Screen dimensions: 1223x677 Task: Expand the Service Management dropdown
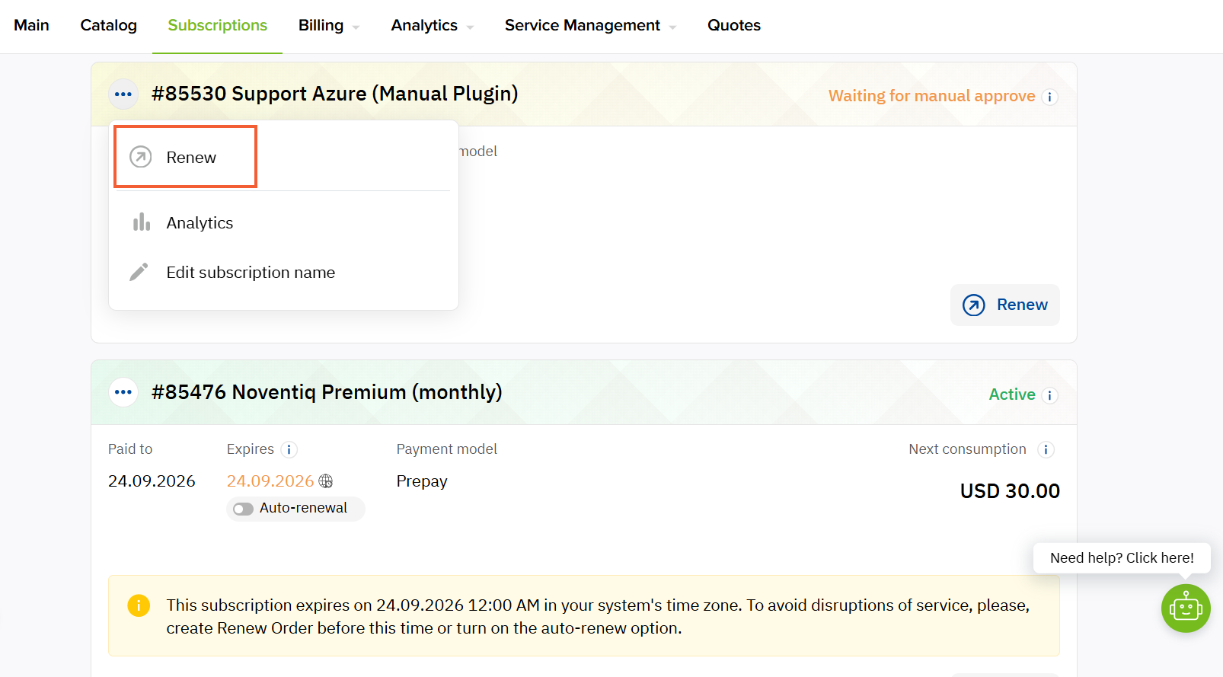tap(590, 25)
